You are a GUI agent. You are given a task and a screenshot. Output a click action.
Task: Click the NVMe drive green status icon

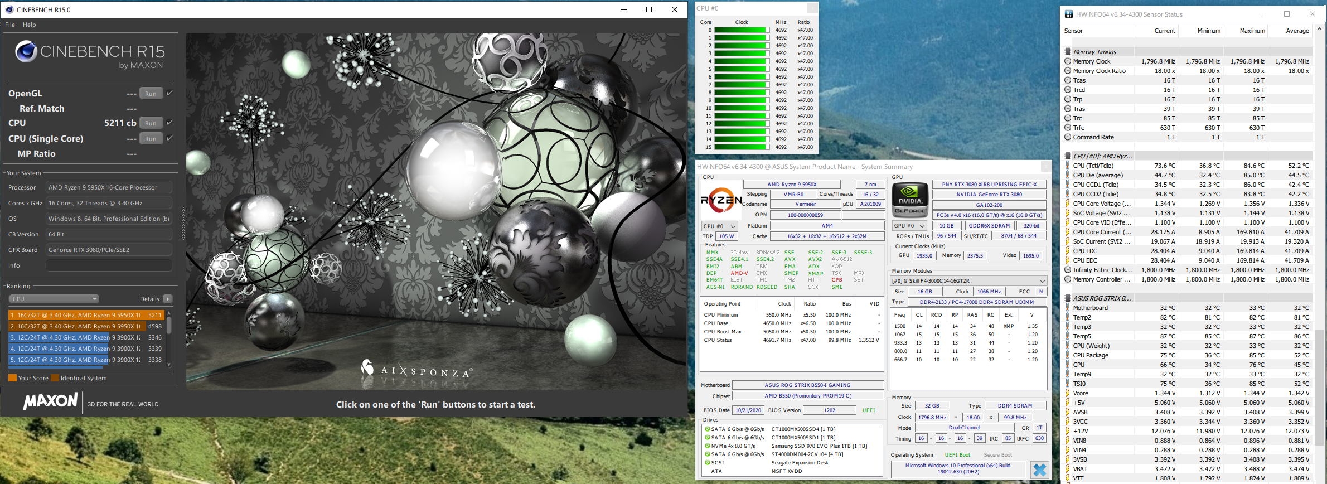(707, 446)
